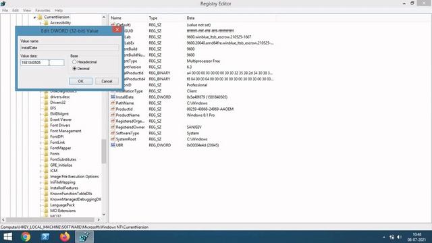The image size is (432, 243).
Task: Click tree pane scroll up arrow
Action: (104, 17)
